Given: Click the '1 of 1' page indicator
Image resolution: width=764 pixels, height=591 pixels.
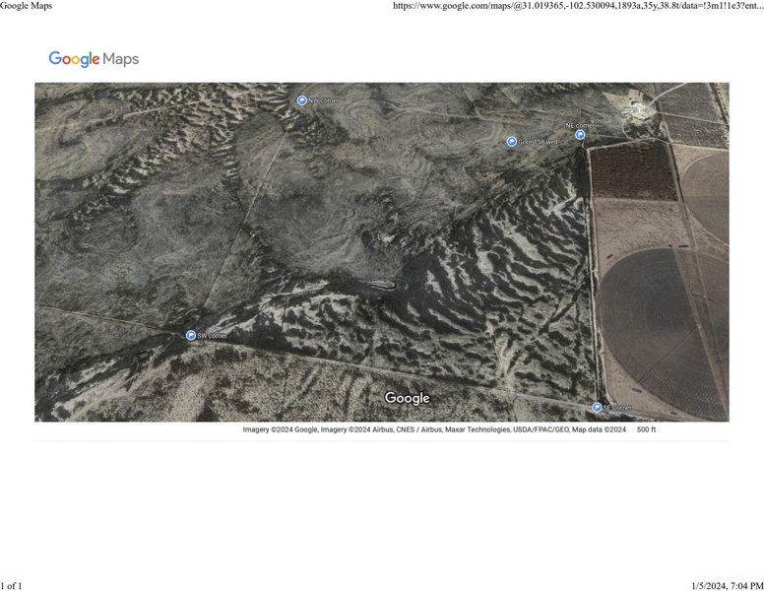Looking at the screenshot, I should [x=12, y=586].
